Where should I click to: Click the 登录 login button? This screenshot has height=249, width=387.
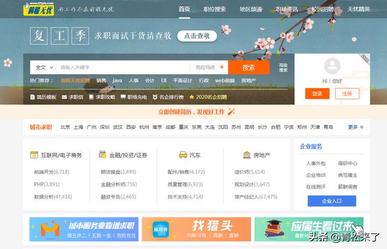point(317,93)
